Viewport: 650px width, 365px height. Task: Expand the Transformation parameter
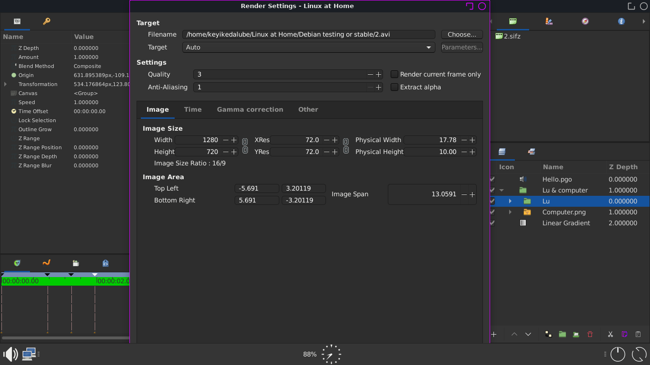pos(4,84)
